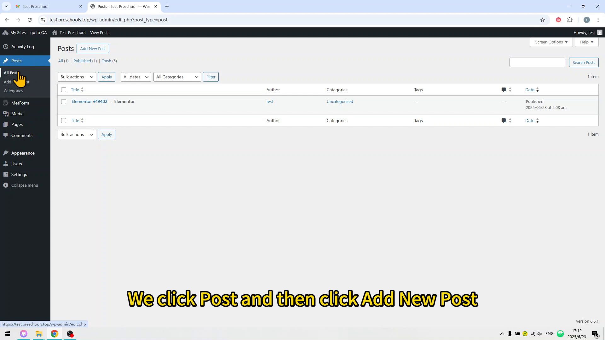Toggle the select-all checkbox in table header

pos(64,90)
